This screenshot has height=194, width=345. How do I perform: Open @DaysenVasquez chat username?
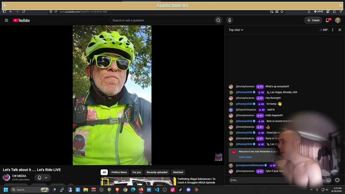click(x=246, y=110)
